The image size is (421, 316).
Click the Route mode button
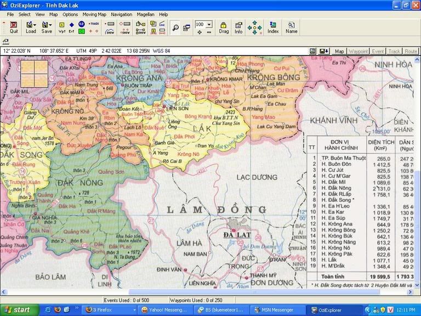[411, 51]
